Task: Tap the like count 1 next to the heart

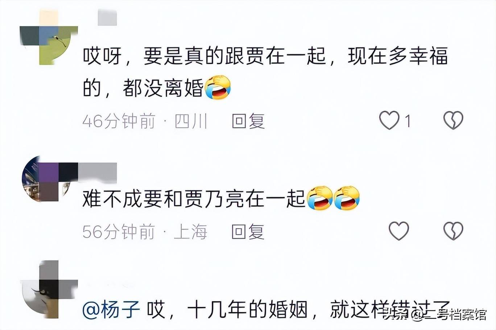Action: [408, 121]
